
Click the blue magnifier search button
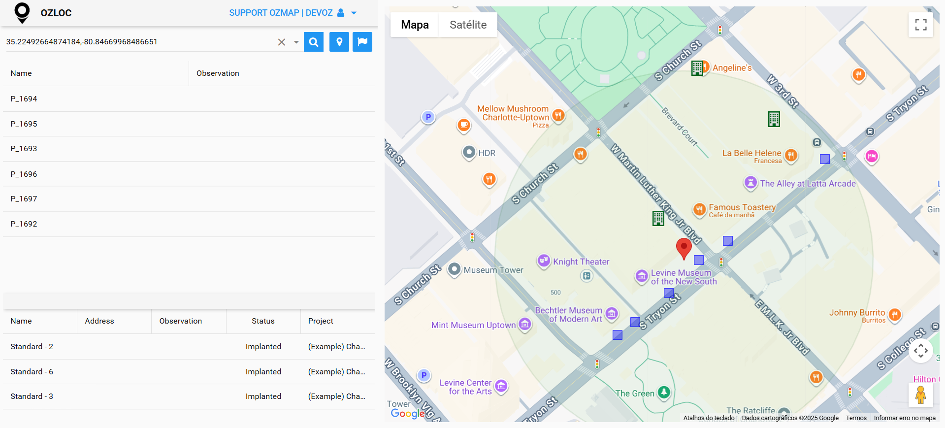coord(314,42)
